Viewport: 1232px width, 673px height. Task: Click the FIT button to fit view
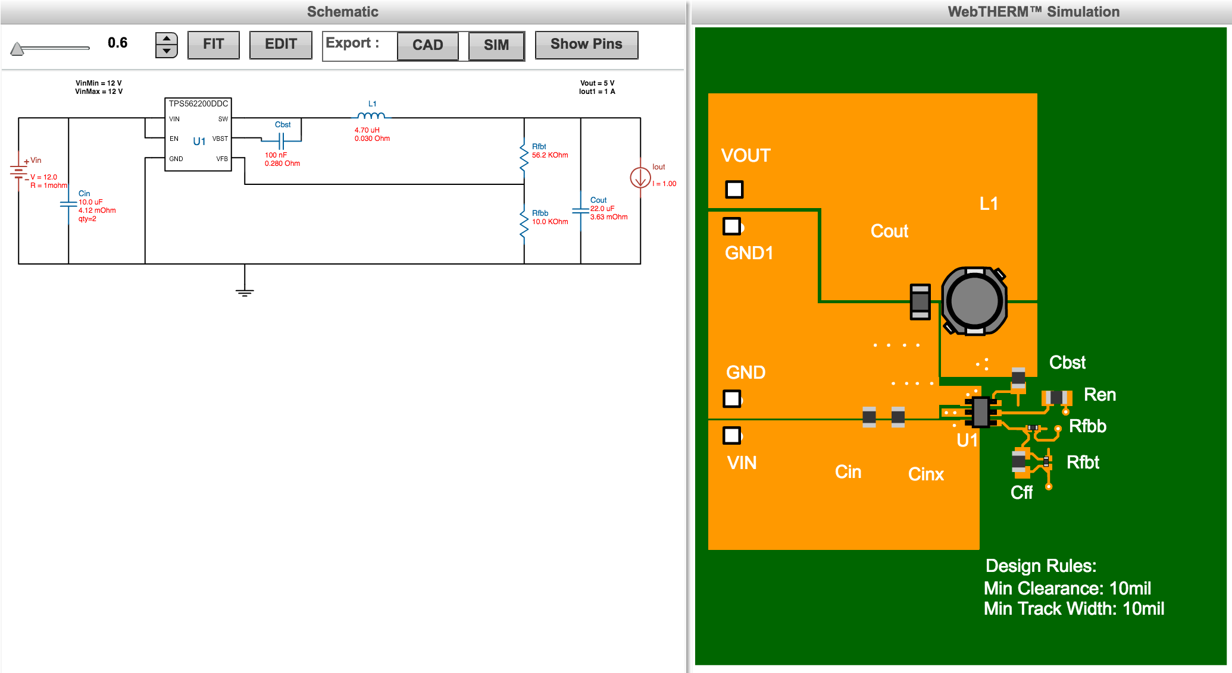click(x=213, y=44)
